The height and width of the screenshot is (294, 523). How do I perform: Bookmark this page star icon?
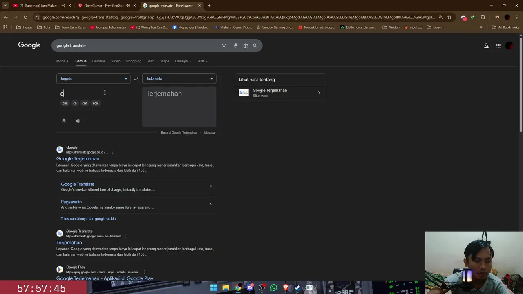pos(449,17)
